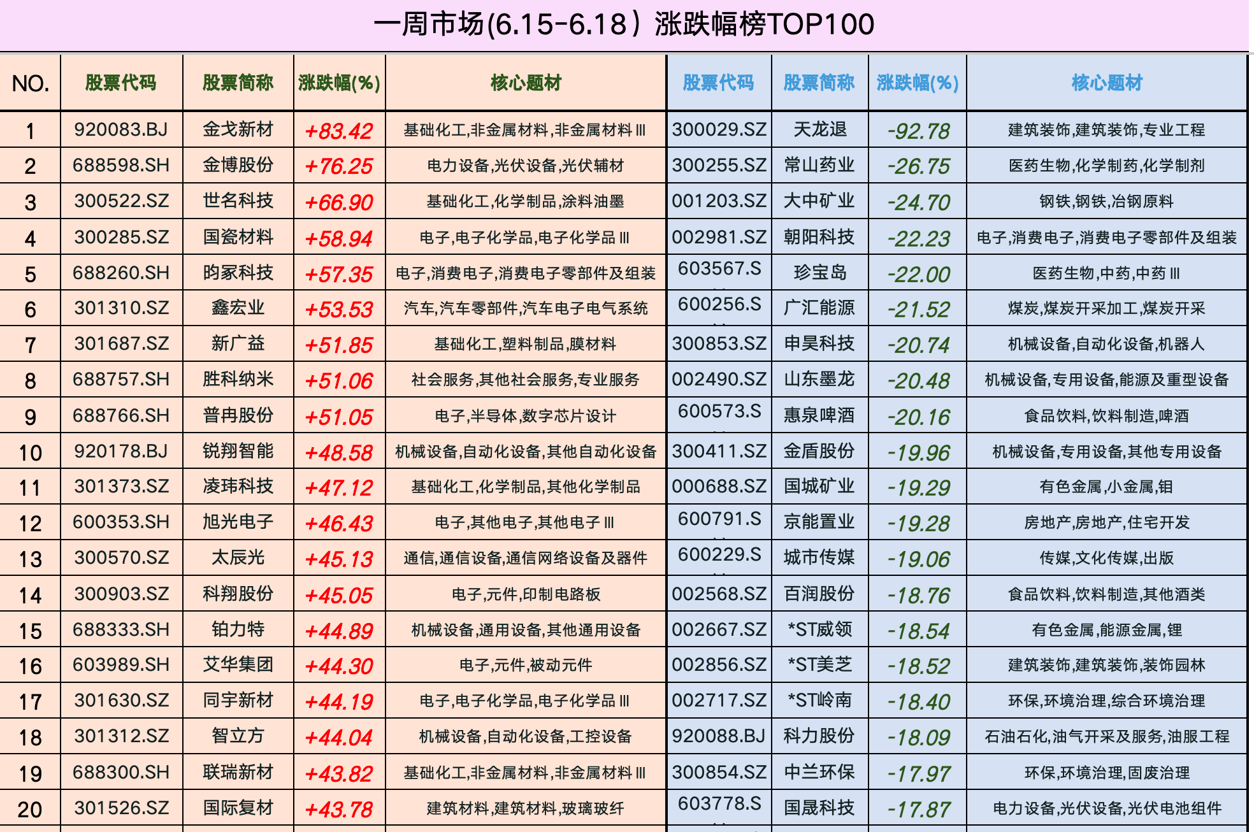Screen dimensions: 1254x832
Task: Click stock name 申昊科技
Action: [x=819, y=343]
